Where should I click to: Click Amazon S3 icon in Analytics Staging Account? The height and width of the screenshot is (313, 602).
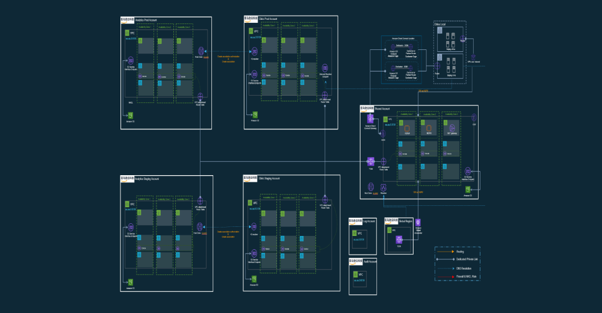tap(131, 282)
